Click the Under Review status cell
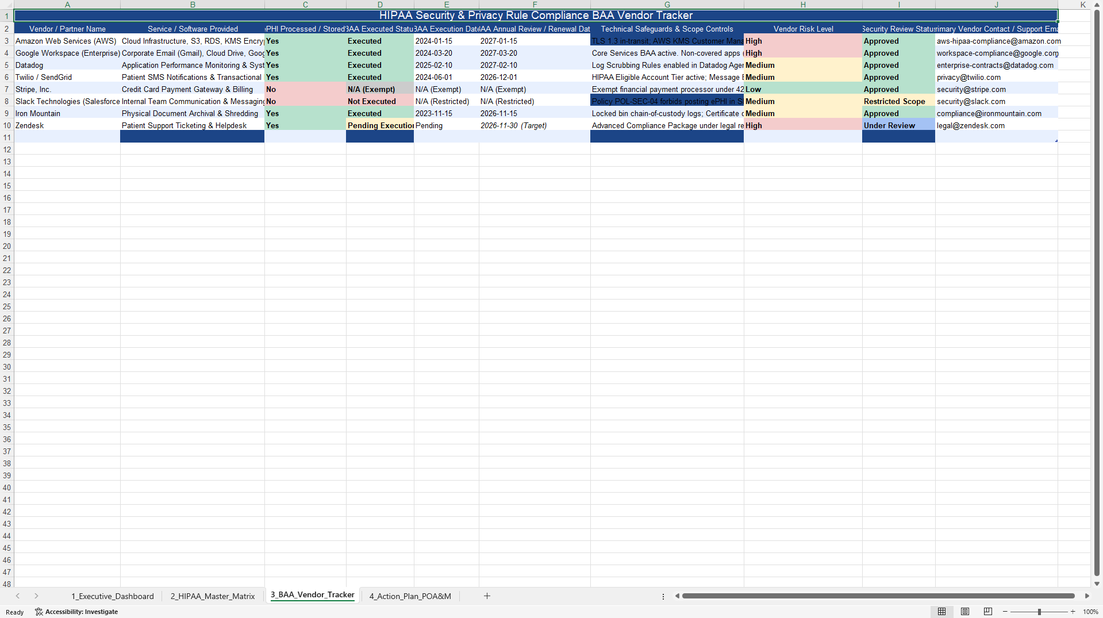 coord(898,125)
